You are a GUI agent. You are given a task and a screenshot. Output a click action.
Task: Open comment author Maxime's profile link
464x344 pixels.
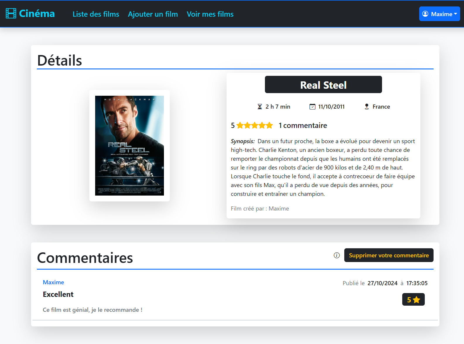click(53, 282)
